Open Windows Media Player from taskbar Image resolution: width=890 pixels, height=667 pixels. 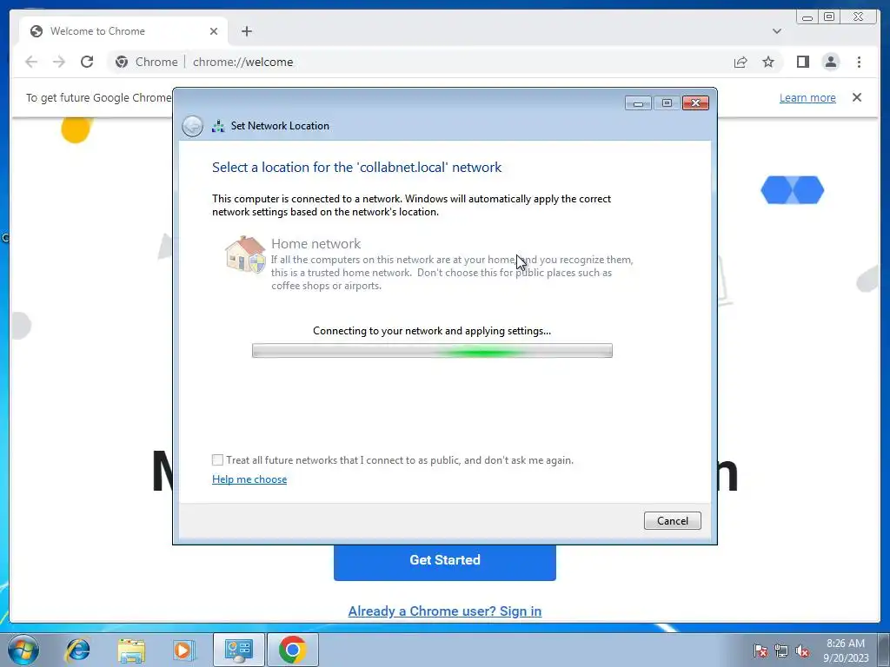[x=184, y=650]
